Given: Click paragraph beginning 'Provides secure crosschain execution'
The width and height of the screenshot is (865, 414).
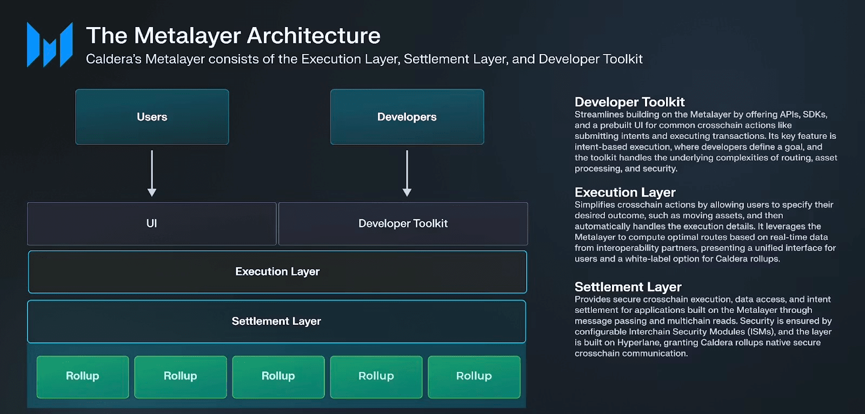Looking at the screenshot, I should (x=703, y=326).
